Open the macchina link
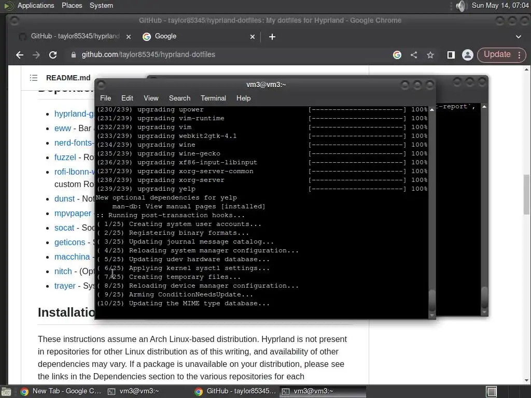 72,257
